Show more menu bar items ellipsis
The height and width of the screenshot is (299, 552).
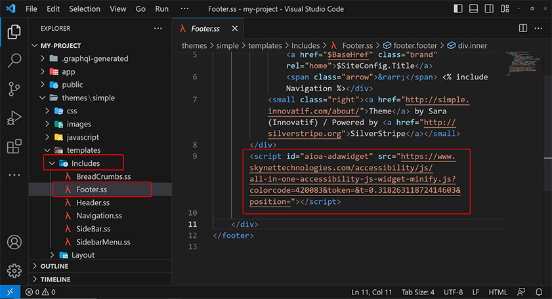pyautogui.click(x=184, y=9)
